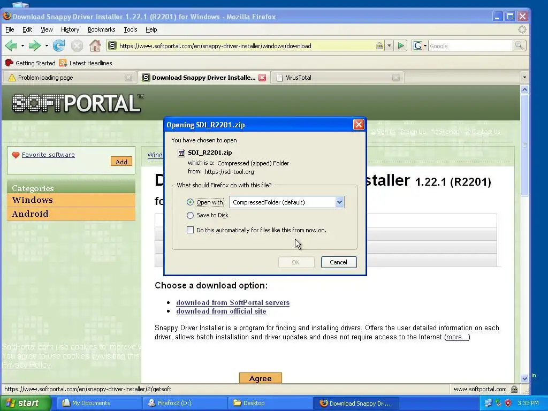The height and width of the screenshot is (411, 548).
Task: Click the search magnifier button
Action: click(x=519, y=46)
